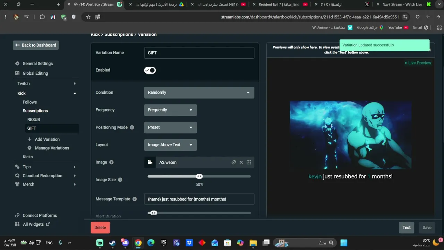Open the WitAnime bookmark
Screen dimensions: 444x250
click(332, 27)
